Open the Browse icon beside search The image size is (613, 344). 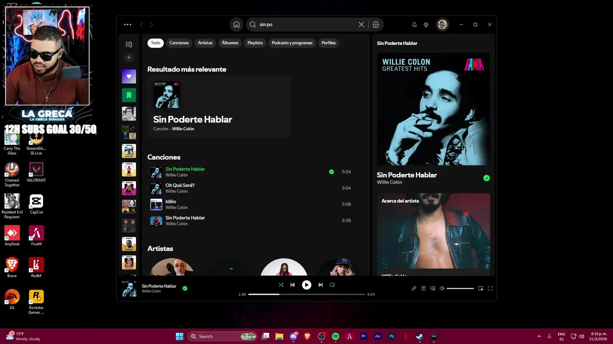click(x=375, y=24)
